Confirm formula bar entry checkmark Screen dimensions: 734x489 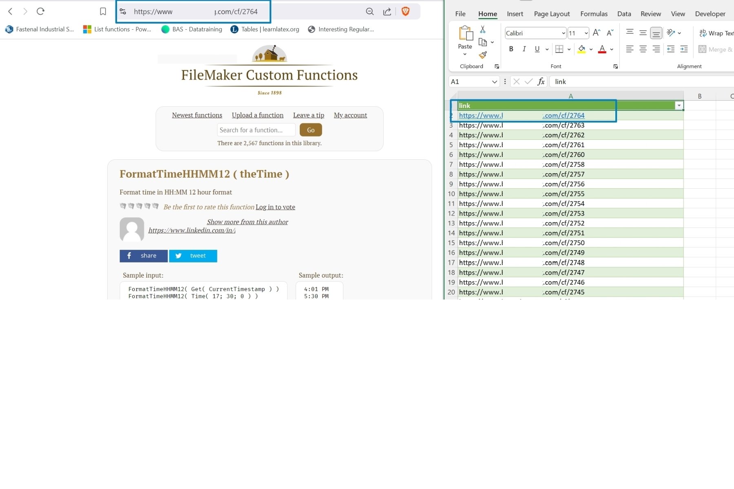pos(528,81)
